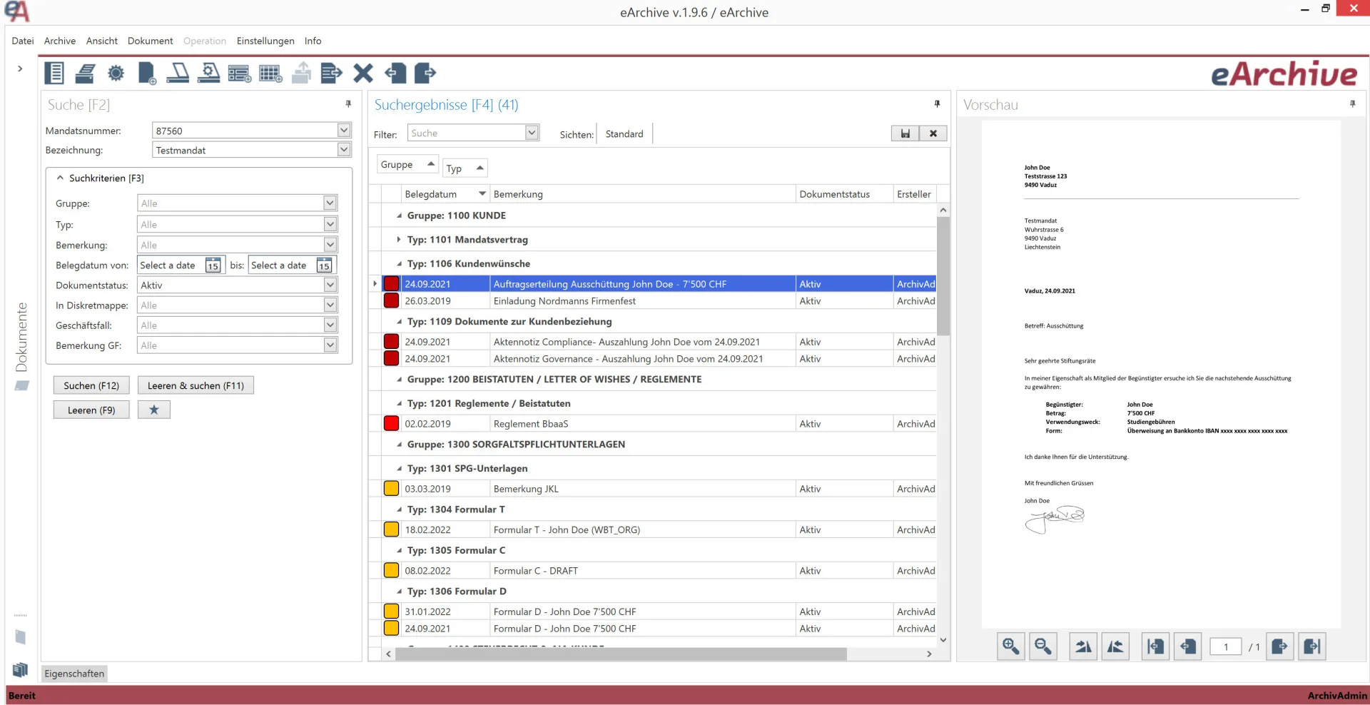Go to next page in preview
This screenshot has height=705, width=1370.
coord(1280,646)
